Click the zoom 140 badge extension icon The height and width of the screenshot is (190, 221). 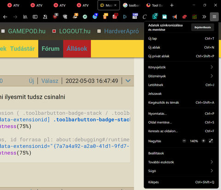tap(135, 16)
